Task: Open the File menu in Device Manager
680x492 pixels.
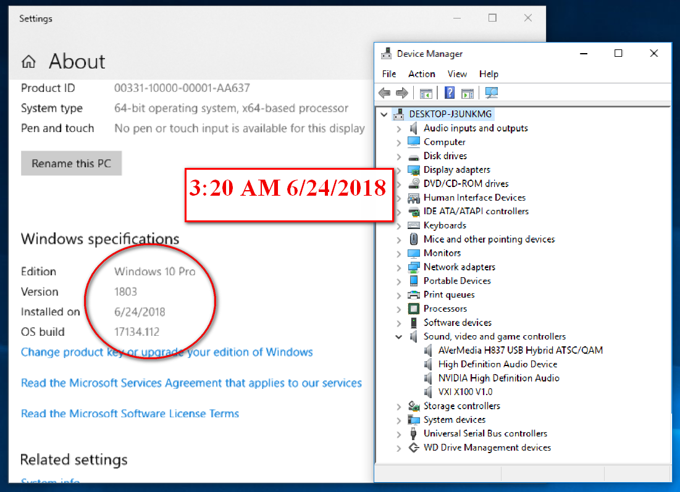Action: pyautogui.click(x=389, y=74)
